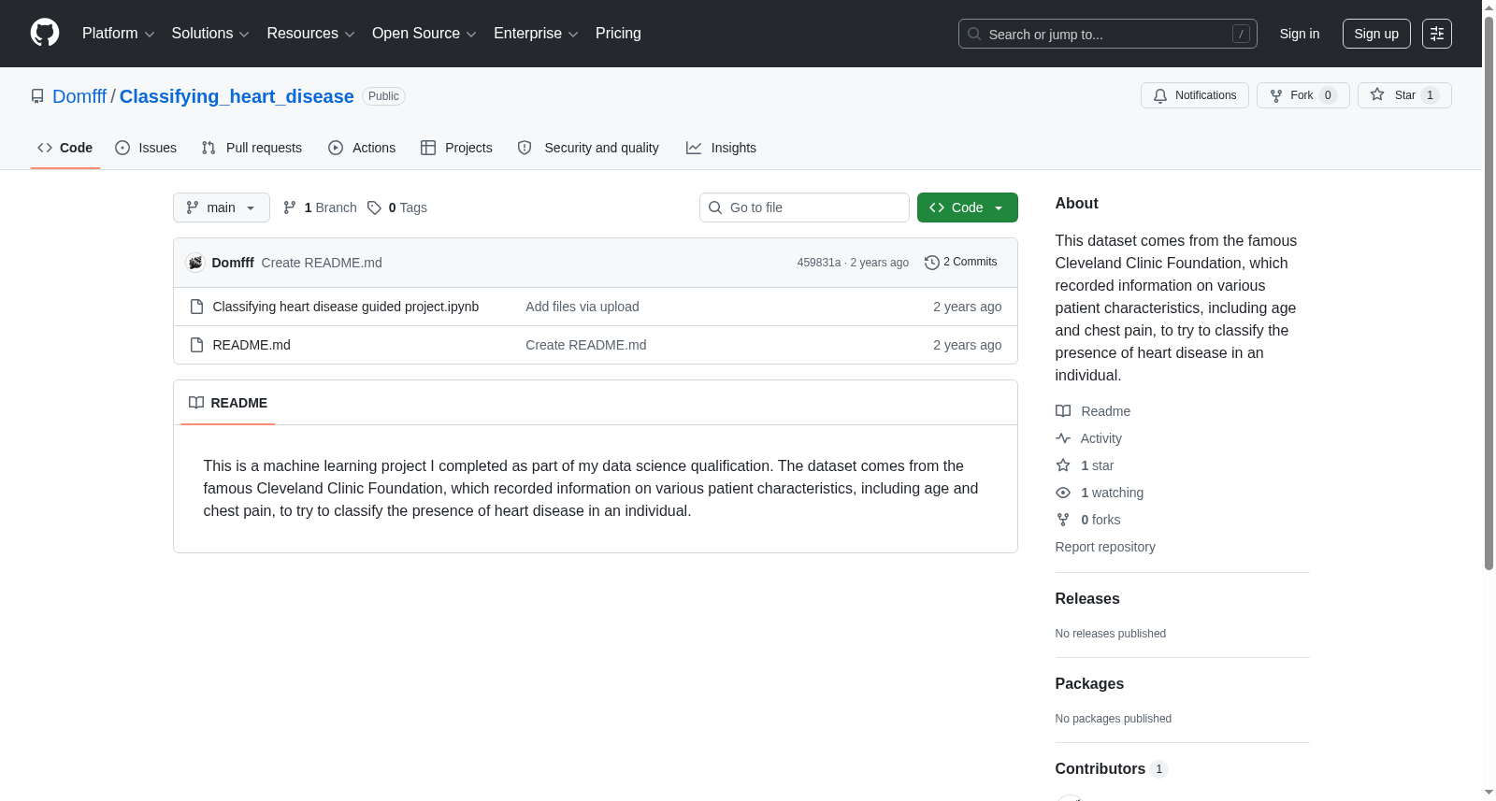1496x801 pixels.
Task: Open the Classifying_heart_disease repository link
Action: pos(237,96)
